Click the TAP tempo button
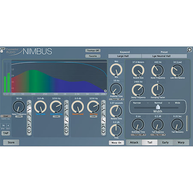193x193 pixels. (x=6, y=133)
